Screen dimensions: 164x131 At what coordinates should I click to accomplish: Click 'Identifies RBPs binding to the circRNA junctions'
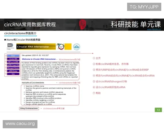click(43, 98)
